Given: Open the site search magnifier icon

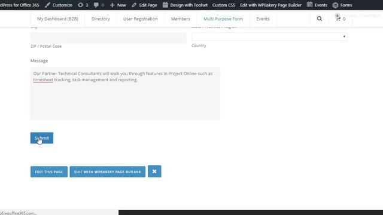Looking at the screenshot, I should pyautogui.click(x=319, y=19).
